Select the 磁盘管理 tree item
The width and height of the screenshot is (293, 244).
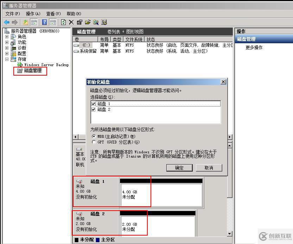33,70
